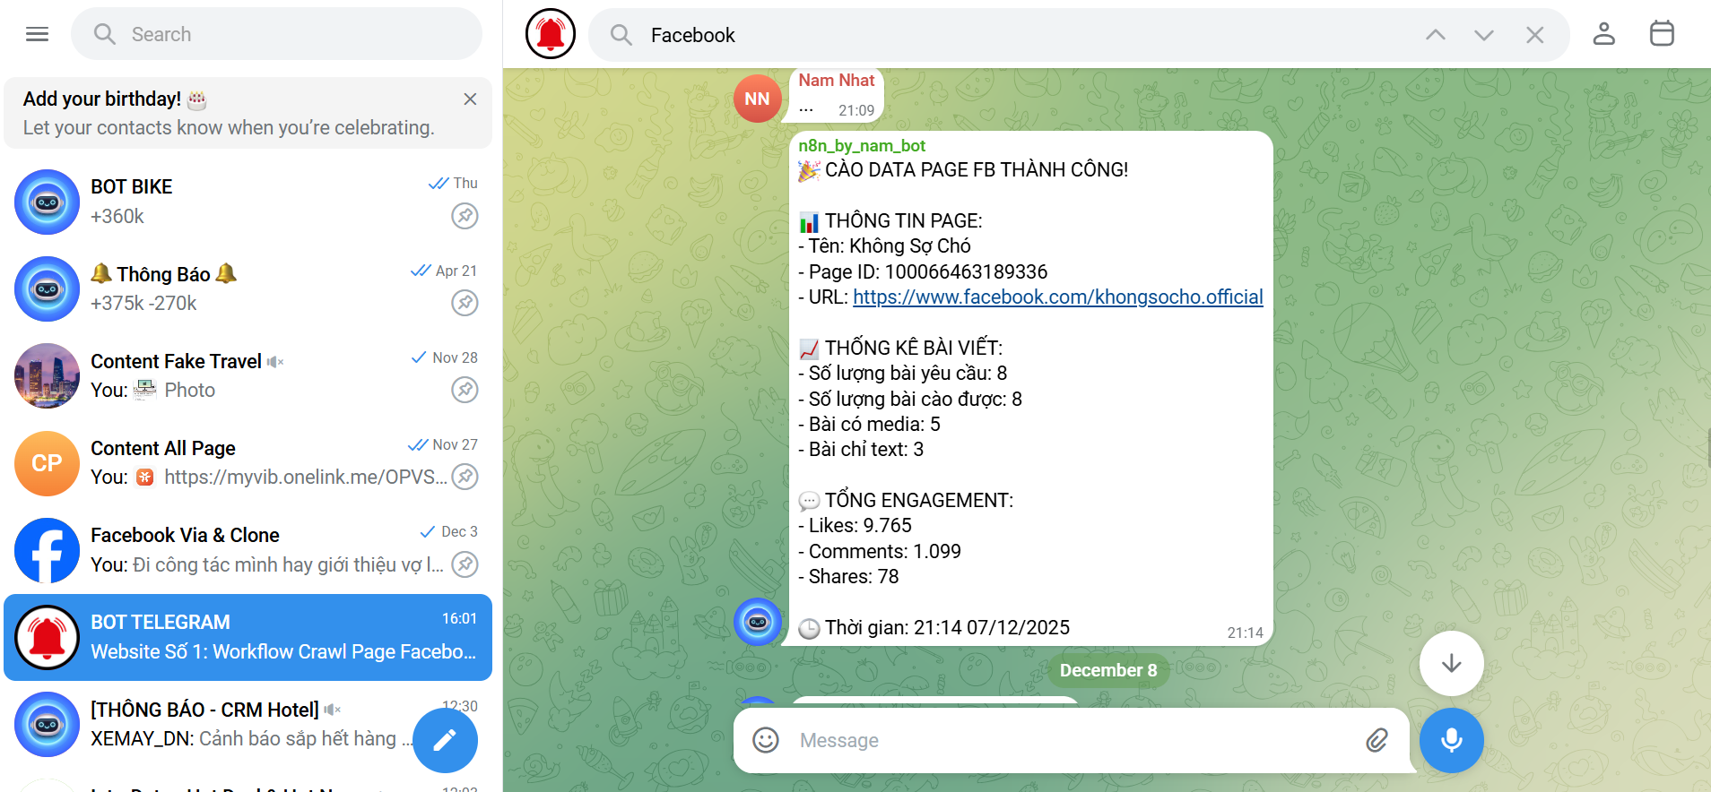Open the BOT BIKE chat

pos(248,202)
